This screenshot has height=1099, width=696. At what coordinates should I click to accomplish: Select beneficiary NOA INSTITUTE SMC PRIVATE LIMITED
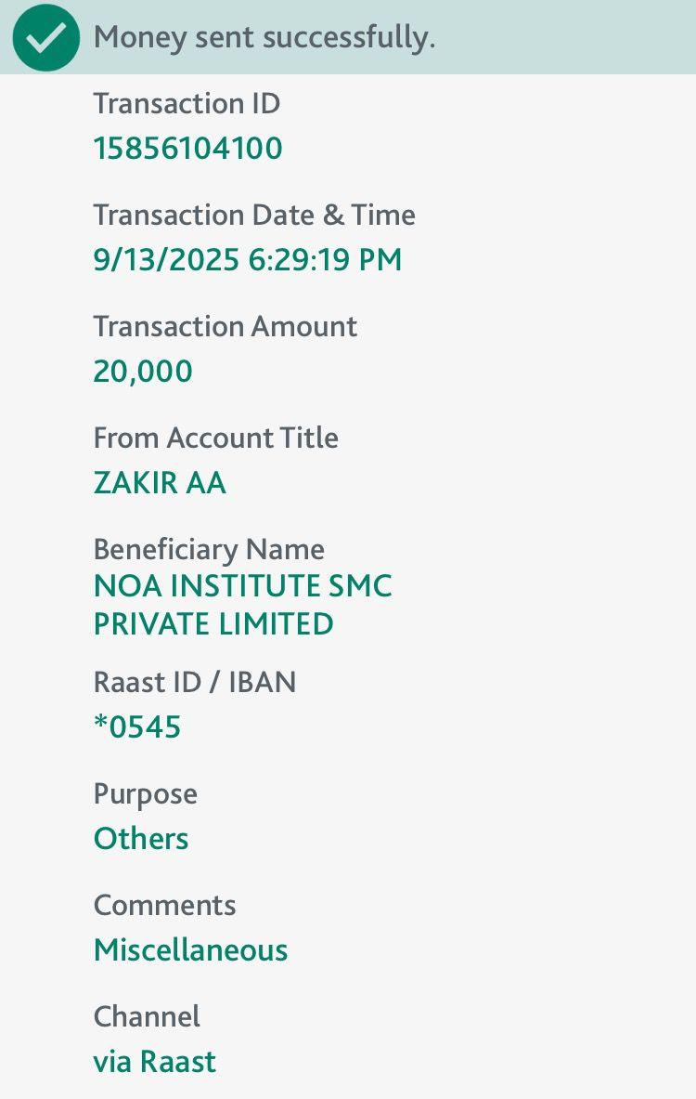(x=242, y=605)
